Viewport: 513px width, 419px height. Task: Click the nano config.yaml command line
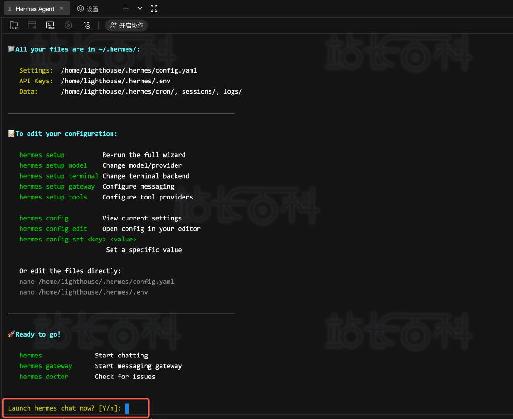click(97, 282)
